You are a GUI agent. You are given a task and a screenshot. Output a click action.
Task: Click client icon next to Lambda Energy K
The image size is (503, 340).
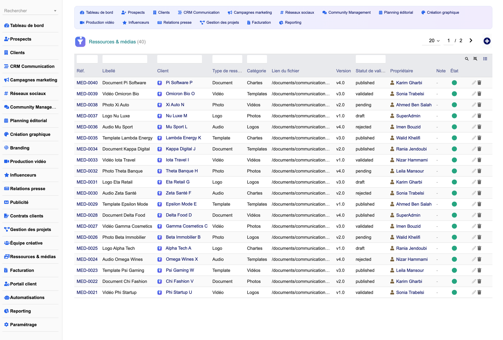coord(159,138)
